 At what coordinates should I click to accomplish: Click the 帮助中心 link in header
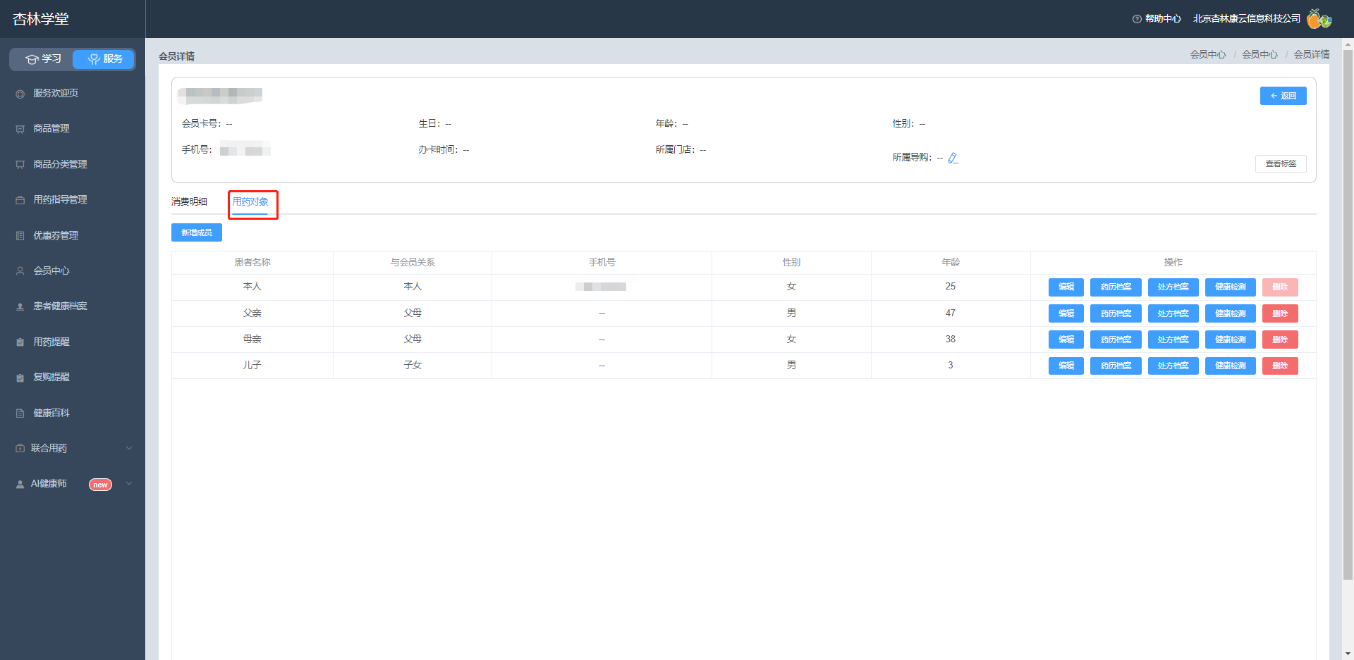[1163, 19]
